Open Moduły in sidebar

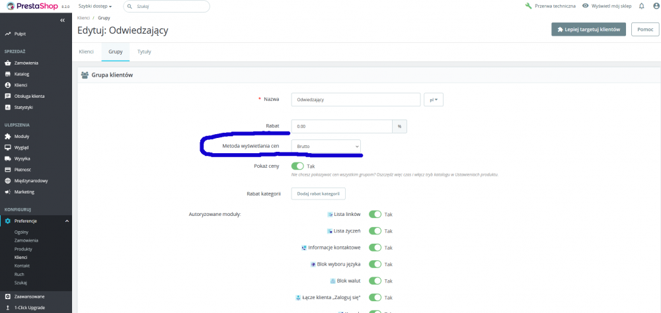[x=22, y=137]
